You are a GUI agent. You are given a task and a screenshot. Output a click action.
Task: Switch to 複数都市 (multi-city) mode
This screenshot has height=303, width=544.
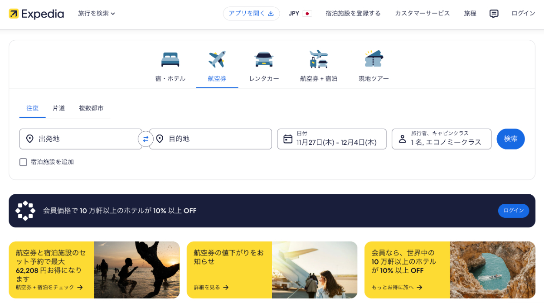click(x=91, y=108)
